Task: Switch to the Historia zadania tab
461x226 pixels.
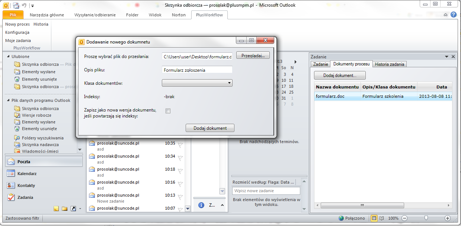Action: (x=389, y=64)
